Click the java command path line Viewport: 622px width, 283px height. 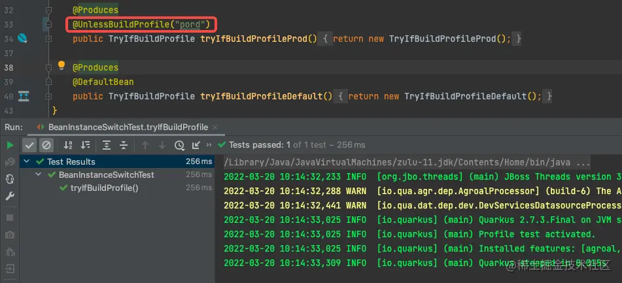click(407, 162)
